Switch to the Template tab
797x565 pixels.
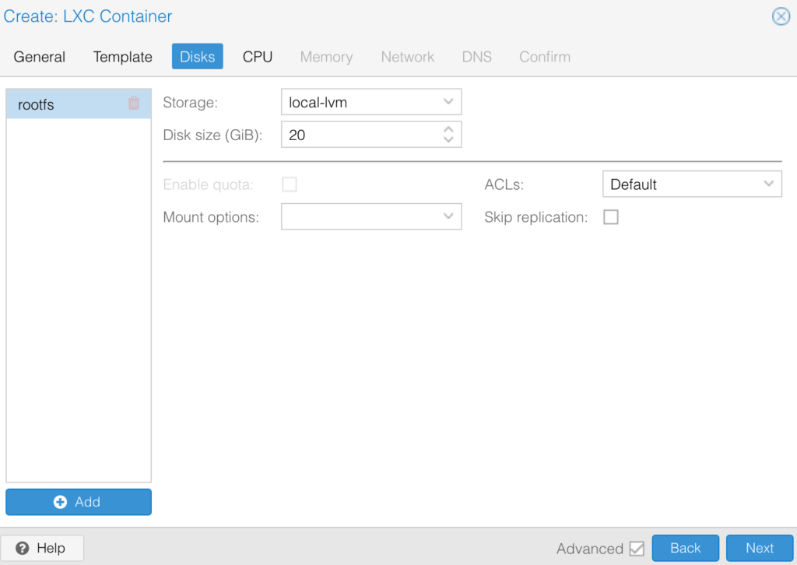click(122, 56)
